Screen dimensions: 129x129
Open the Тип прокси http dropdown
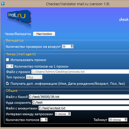click(34, 77)
